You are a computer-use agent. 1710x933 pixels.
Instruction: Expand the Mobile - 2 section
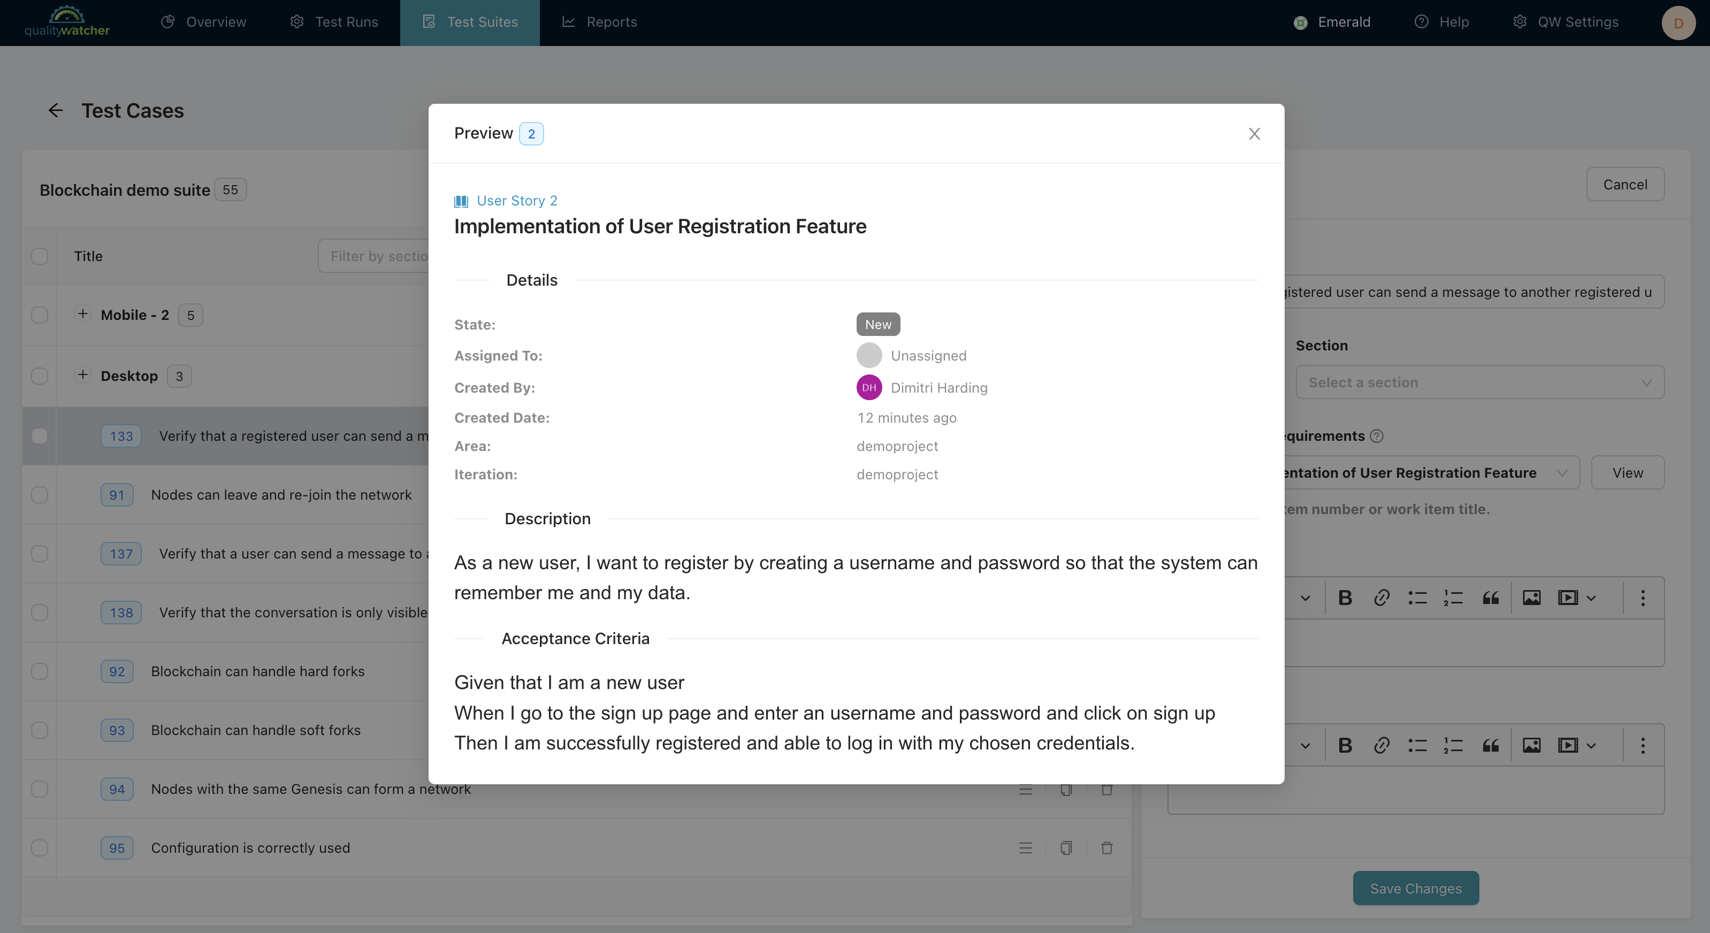point(82,313)
